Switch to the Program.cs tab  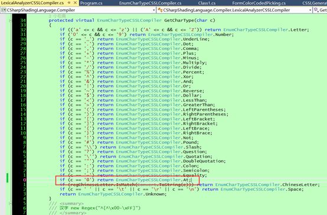click(91, 3)
